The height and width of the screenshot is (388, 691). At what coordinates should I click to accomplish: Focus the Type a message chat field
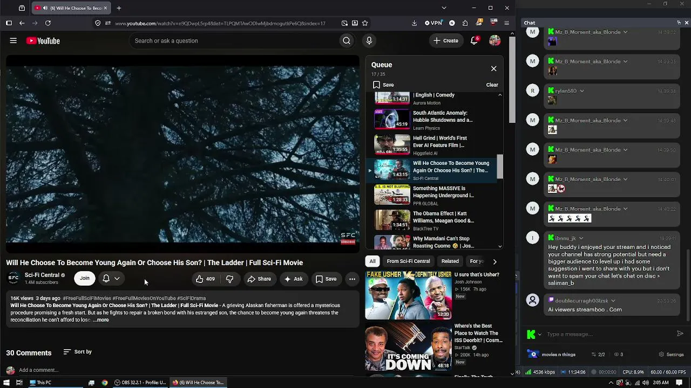coord(608,334)
